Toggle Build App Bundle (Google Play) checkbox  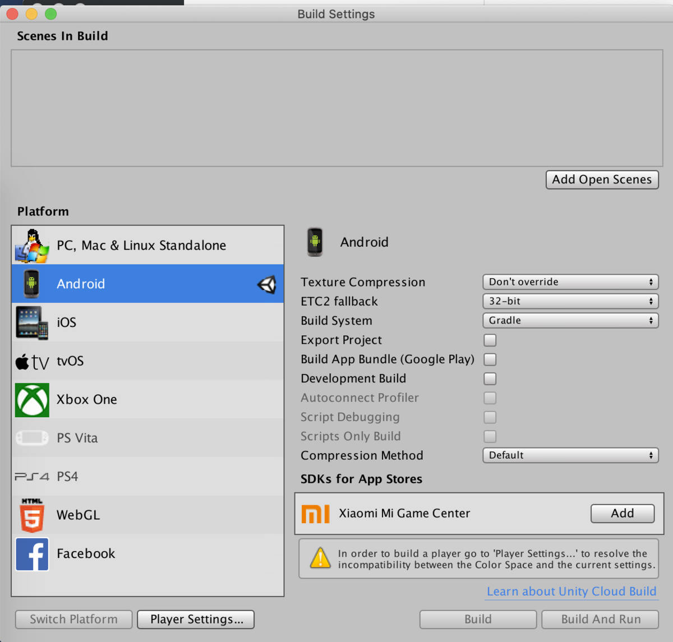pos(490,359)
